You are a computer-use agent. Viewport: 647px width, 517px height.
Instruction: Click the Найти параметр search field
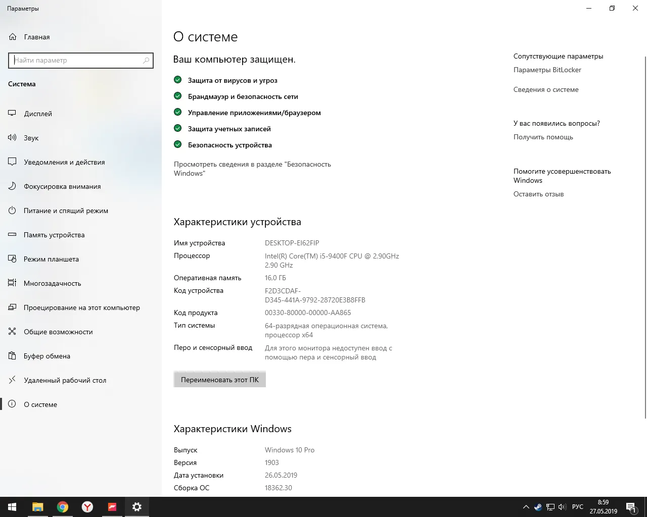[81, 60]
